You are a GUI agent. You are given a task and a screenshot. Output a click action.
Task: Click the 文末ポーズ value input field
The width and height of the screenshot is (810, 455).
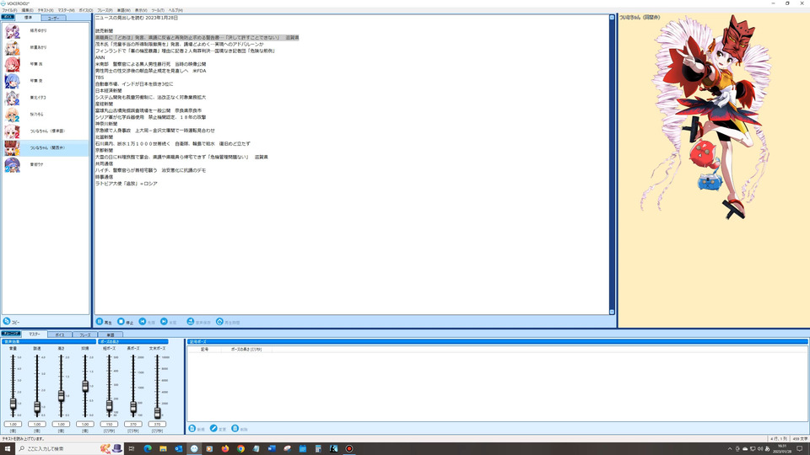(157, 424)
